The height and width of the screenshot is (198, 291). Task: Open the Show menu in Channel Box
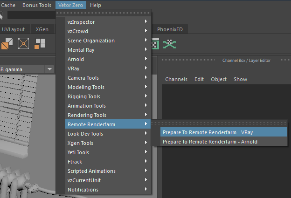[x=240, y=79]
